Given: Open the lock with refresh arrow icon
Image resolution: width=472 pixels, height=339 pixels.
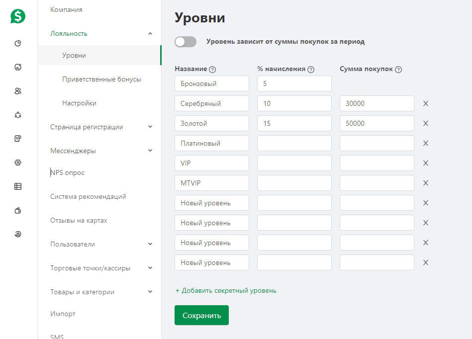Looking at the screenshot, I should point(18,234).
